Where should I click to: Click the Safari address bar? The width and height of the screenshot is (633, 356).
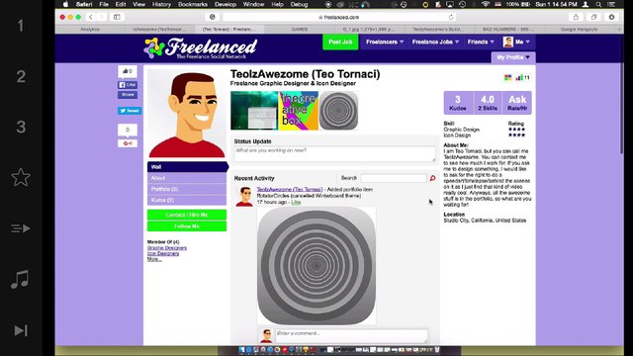click(x=339, y=17)
